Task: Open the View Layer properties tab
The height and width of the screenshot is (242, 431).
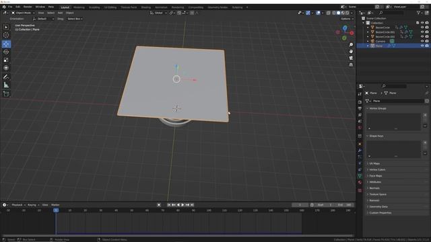Action: (x=360, y=115)
